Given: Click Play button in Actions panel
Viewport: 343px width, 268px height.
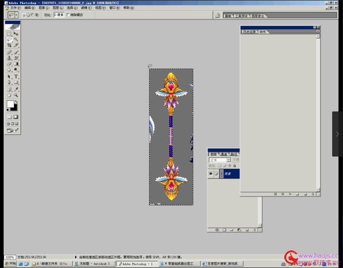Looking at the screenshot, I should (290, 194).
